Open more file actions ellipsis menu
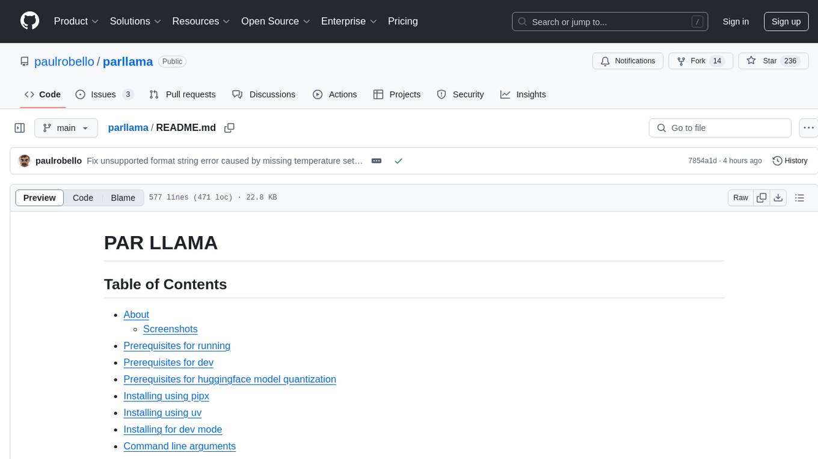This screenshot has height=459, width=818. (x=808, y=128)
